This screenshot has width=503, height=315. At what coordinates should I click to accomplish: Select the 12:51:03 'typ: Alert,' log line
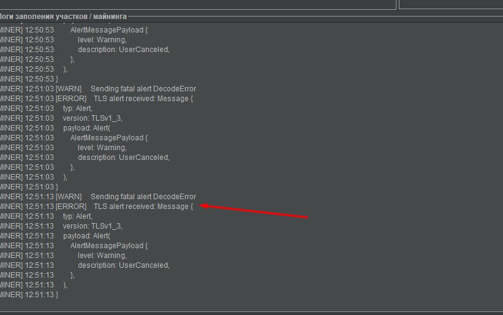click(x=46, y=108)
